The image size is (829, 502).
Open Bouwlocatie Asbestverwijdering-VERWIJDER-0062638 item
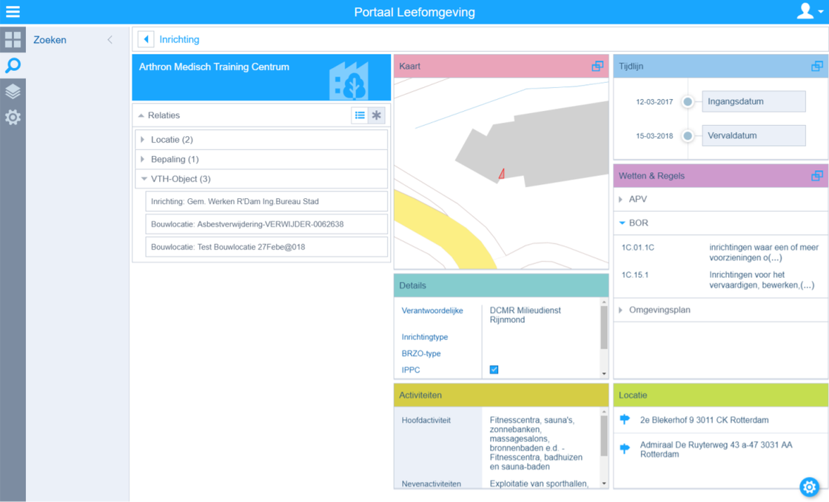coord(266,224)
